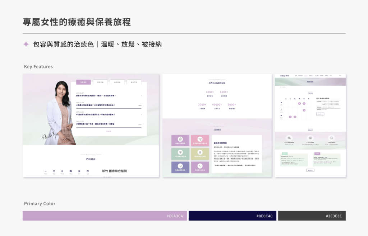Image resolution: width=368 pixels, height=236 pixels.
Task: Click the purple sparkle icon beside the subtitle
Action: (x=26, y=44)
